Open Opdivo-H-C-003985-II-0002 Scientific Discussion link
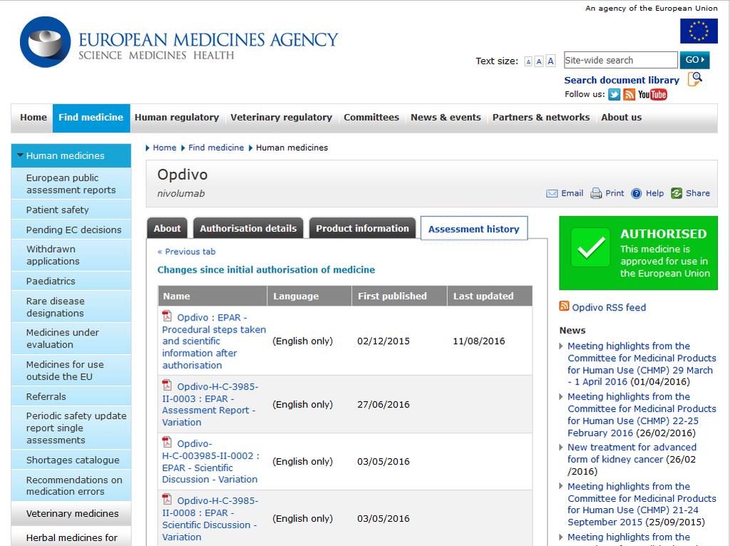Viewport: 730px width, 546px height. [211, 461]
